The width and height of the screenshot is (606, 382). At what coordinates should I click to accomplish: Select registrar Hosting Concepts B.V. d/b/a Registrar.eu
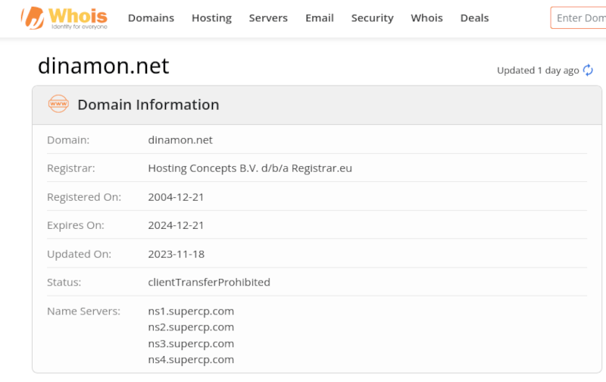pyautogui.click(x=250, y=168)
